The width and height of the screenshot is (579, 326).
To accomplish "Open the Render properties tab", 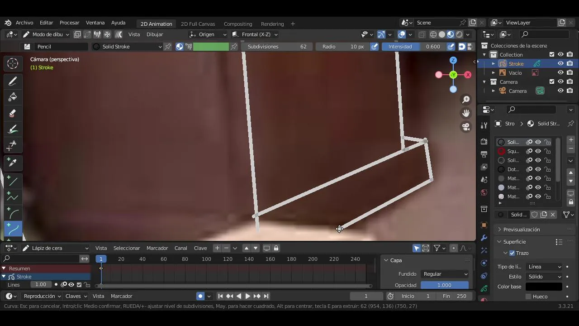I will (x=484, y=141).
